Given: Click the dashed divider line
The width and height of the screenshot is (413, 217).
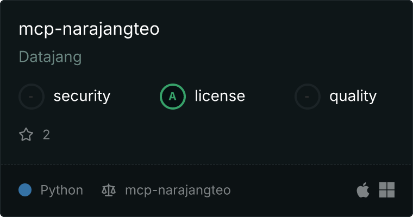Looking at the screenshot, I should pos(206,164).
